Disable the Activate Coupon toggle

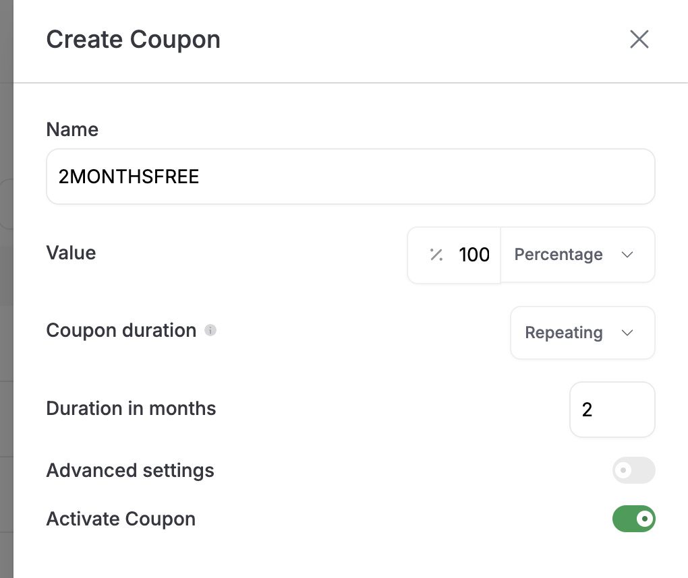coord(633,519)
